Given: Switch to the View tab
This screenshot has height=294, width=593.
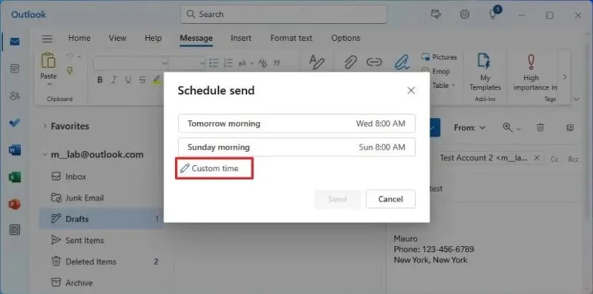Looking at the screenshot, I should (117, 39).
